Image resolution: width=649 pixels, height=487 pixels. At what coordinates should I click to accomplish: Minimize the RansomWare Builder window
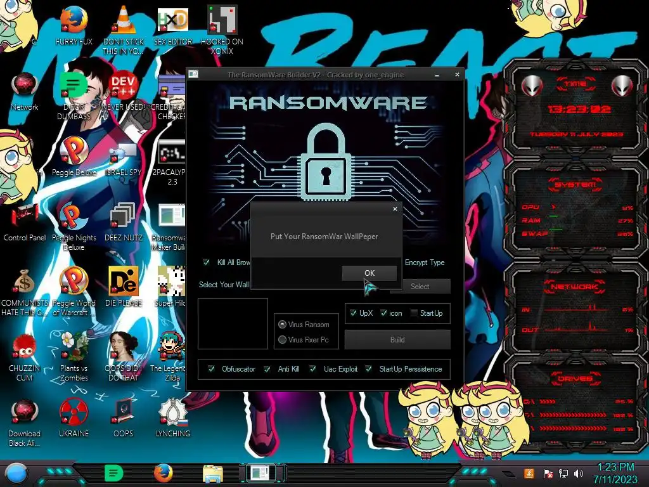pos(437,75)
